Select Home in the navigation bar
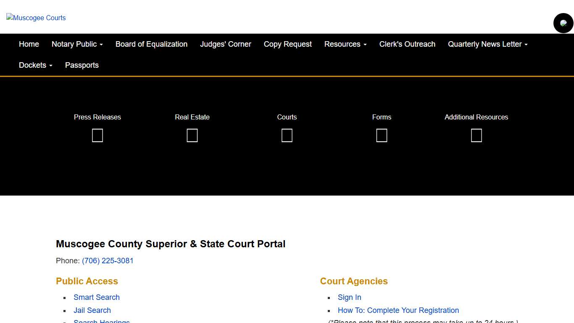Image resolution: width=574 pixels, height=323 pixels. (29, 44)
